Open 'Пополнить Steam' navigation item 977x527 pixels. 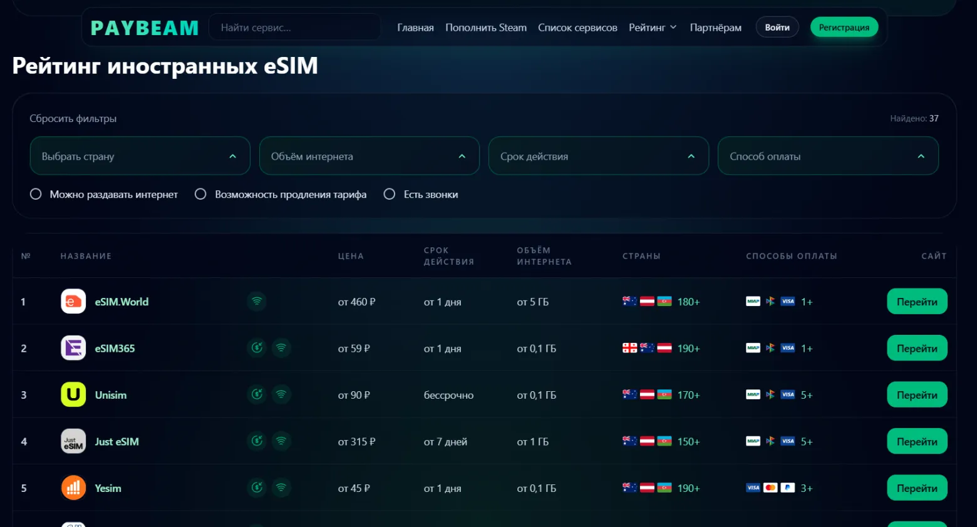(486, 28)
